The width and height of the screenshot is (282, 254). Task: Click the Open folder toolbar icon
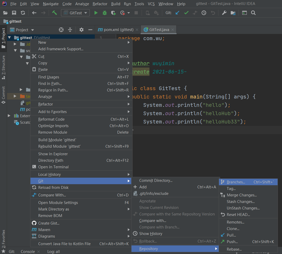(5, 13)
